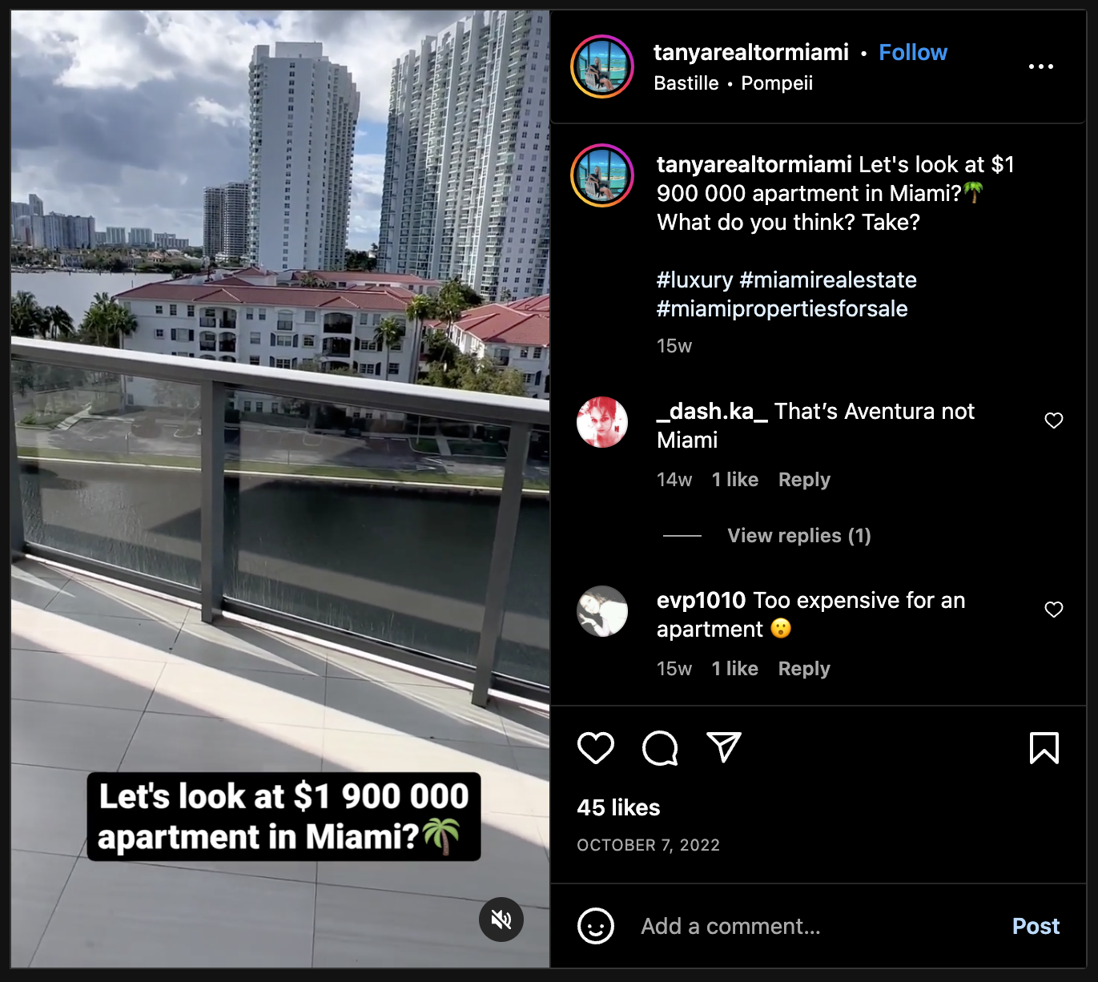The height and width of the screenshot is (982, 1098).
Task: Like the post with the heart icon
Action: pos(596,748)
